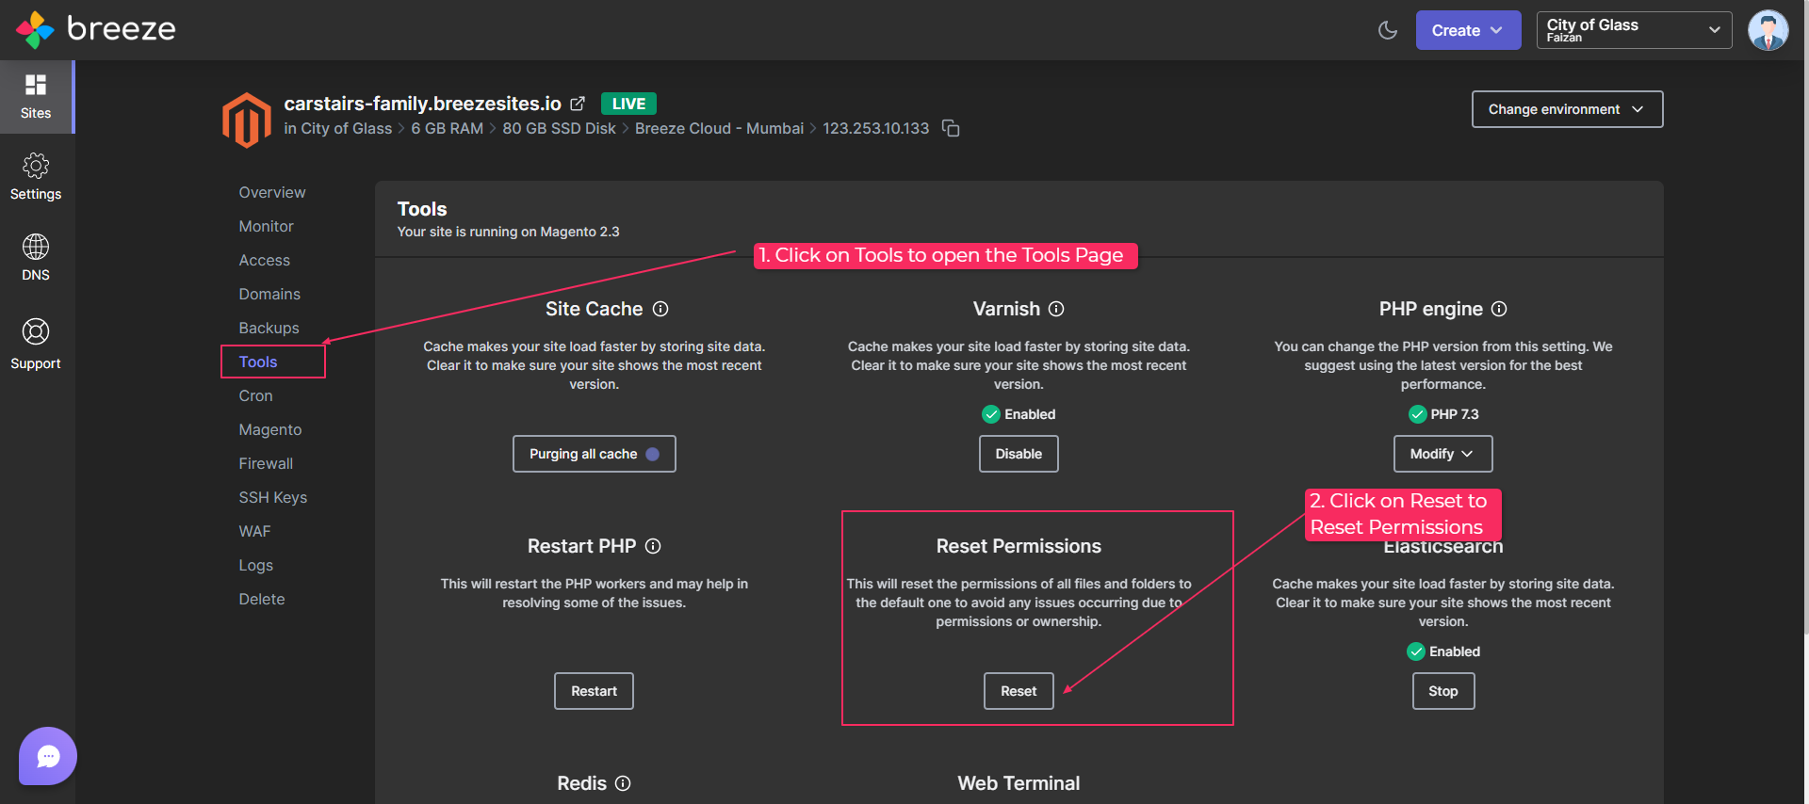Open Settings gear in the sidebar
The height and width of the screenshot is (804, 1809).
tap(36, 177)
